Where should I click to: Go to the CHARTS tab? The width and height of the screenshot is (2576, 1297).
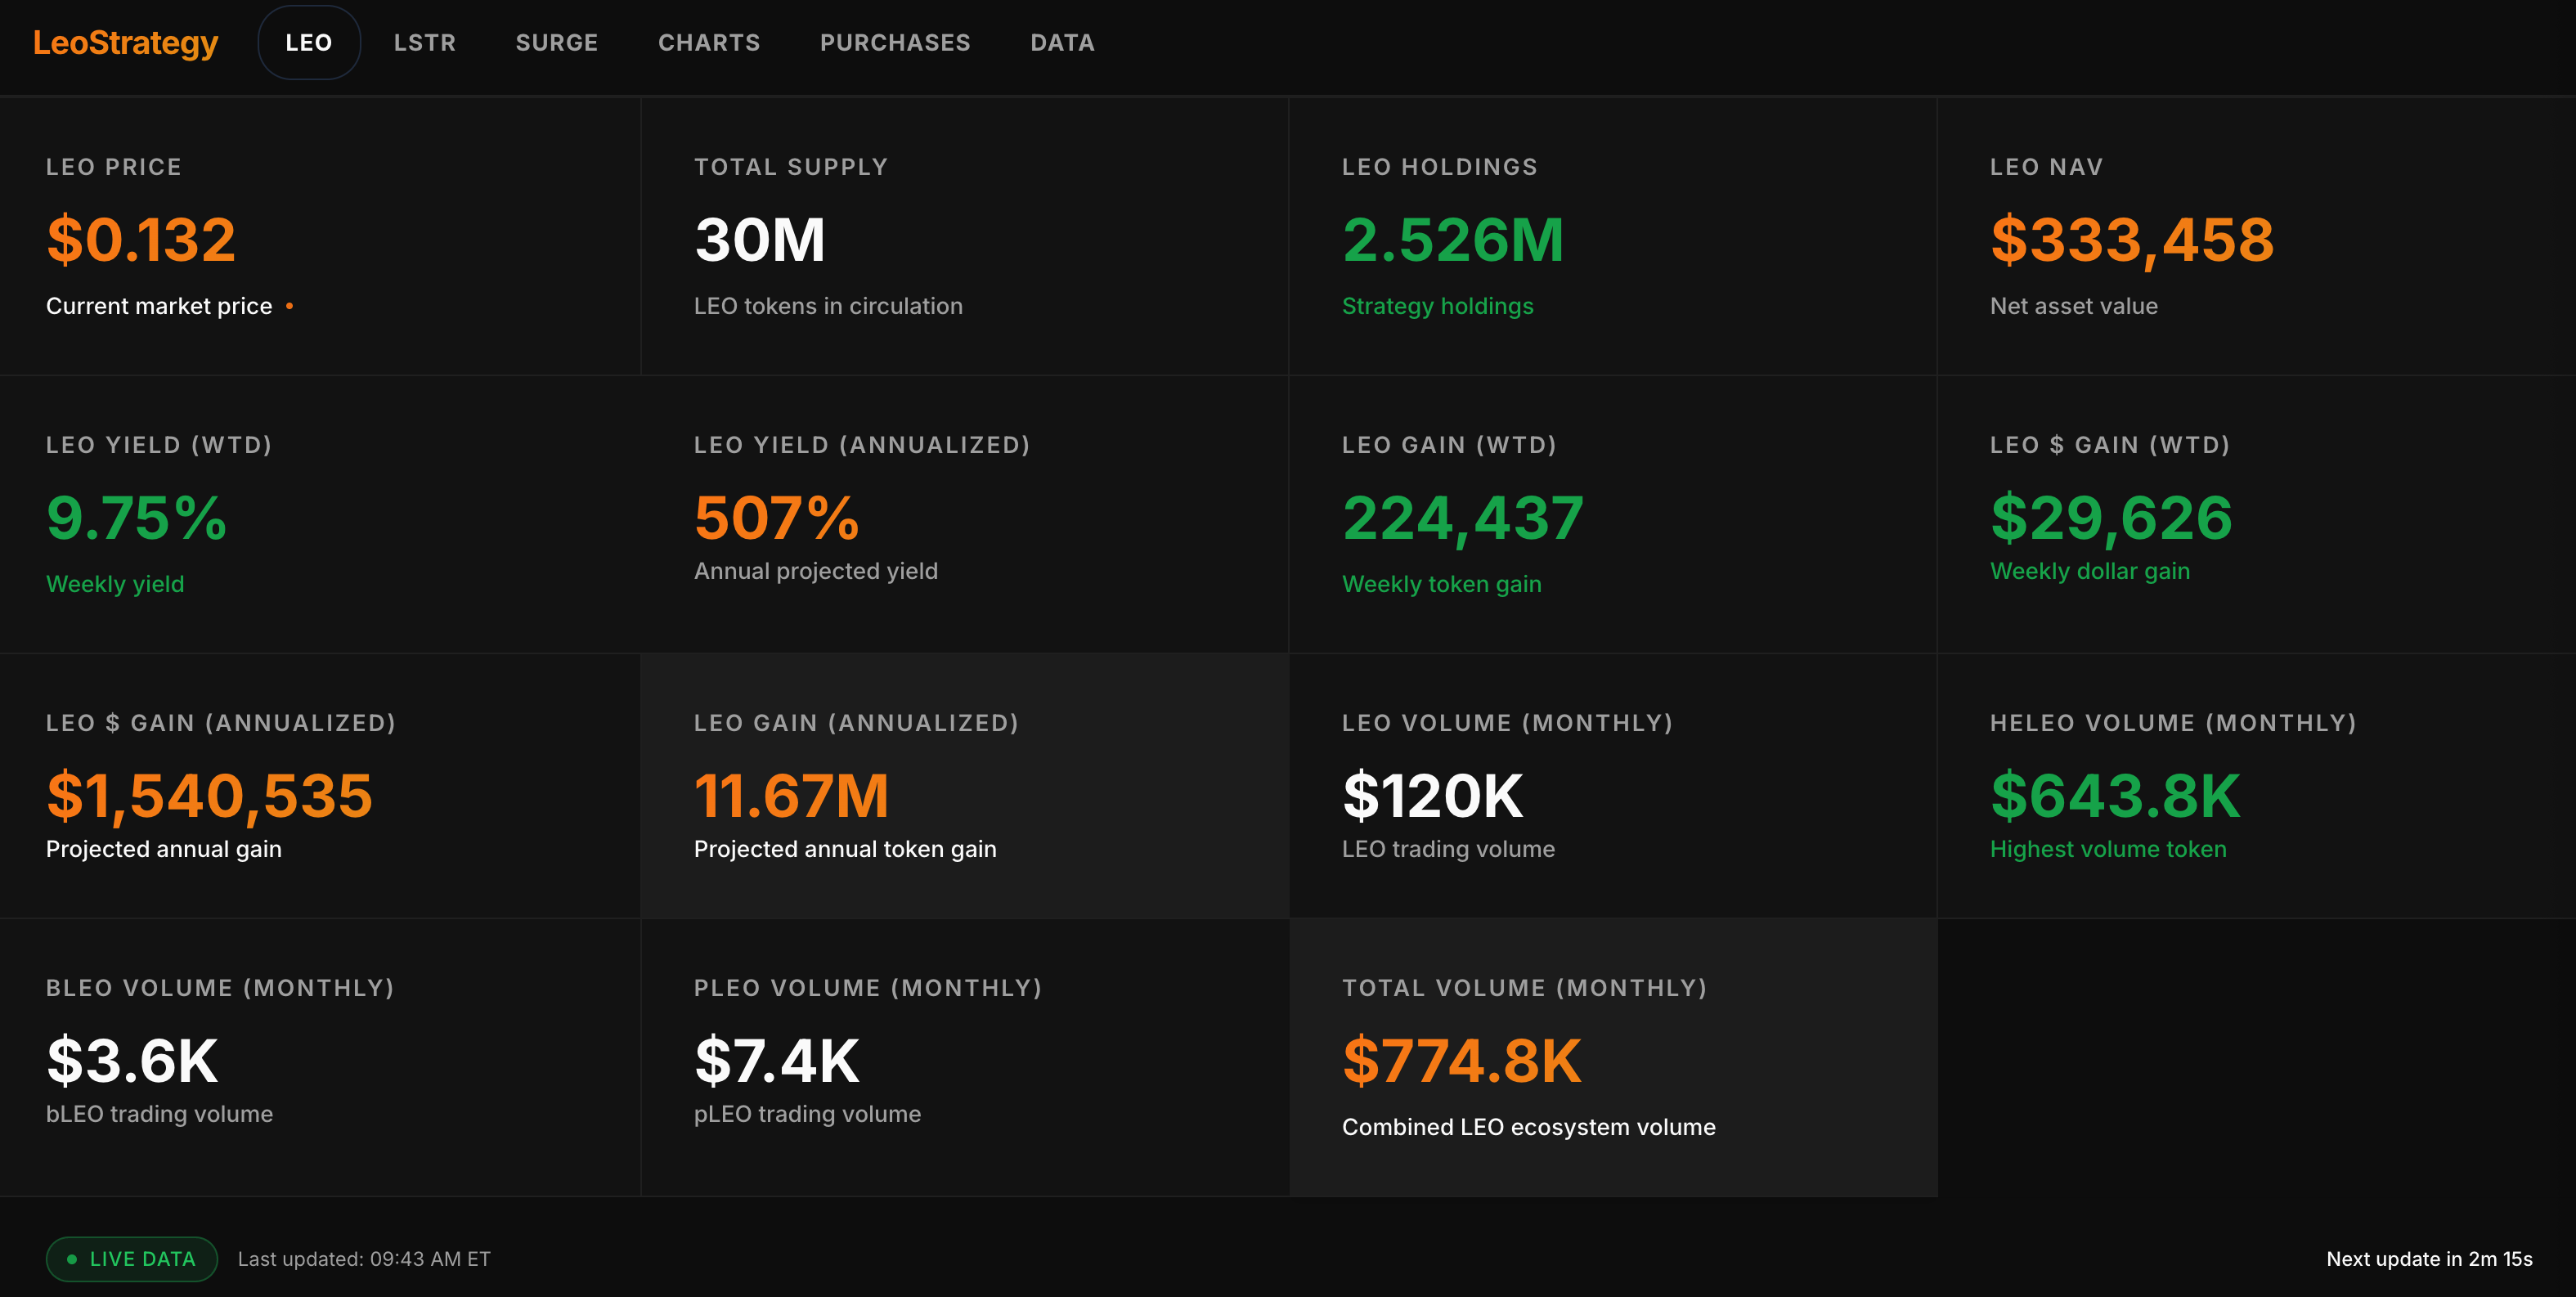[x=708, y=43]
